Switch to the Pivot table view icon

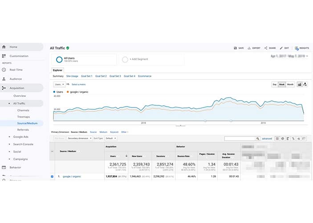click(x=304, y=138)
